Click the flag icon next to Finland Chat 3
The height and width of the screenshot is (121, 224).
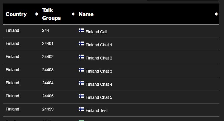81,70
